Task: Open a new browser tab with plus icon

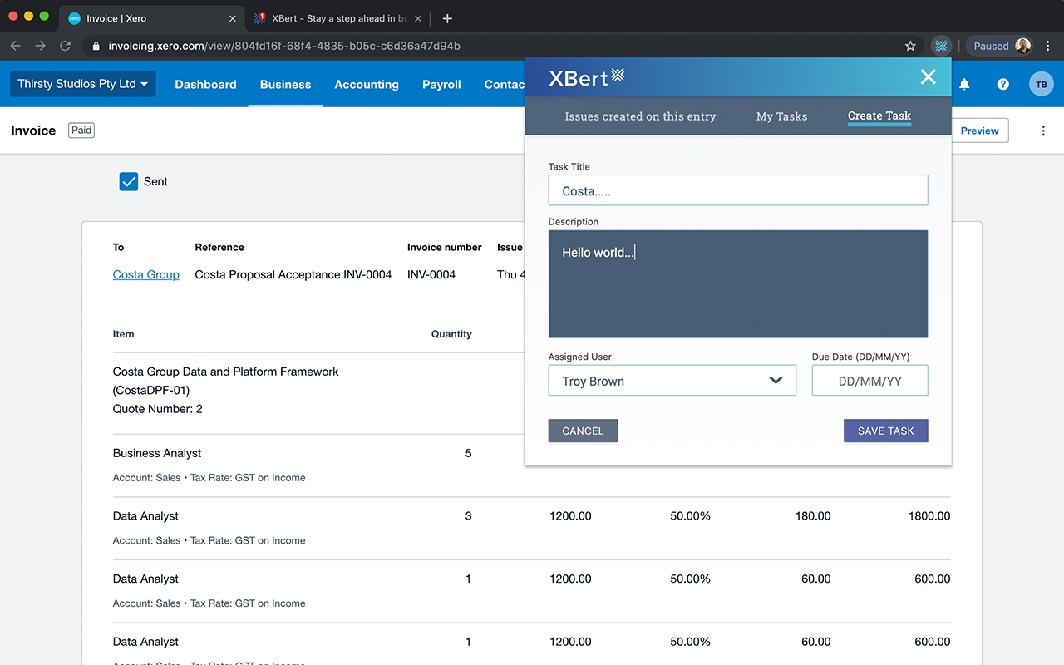Action: (x=447, y=18)
